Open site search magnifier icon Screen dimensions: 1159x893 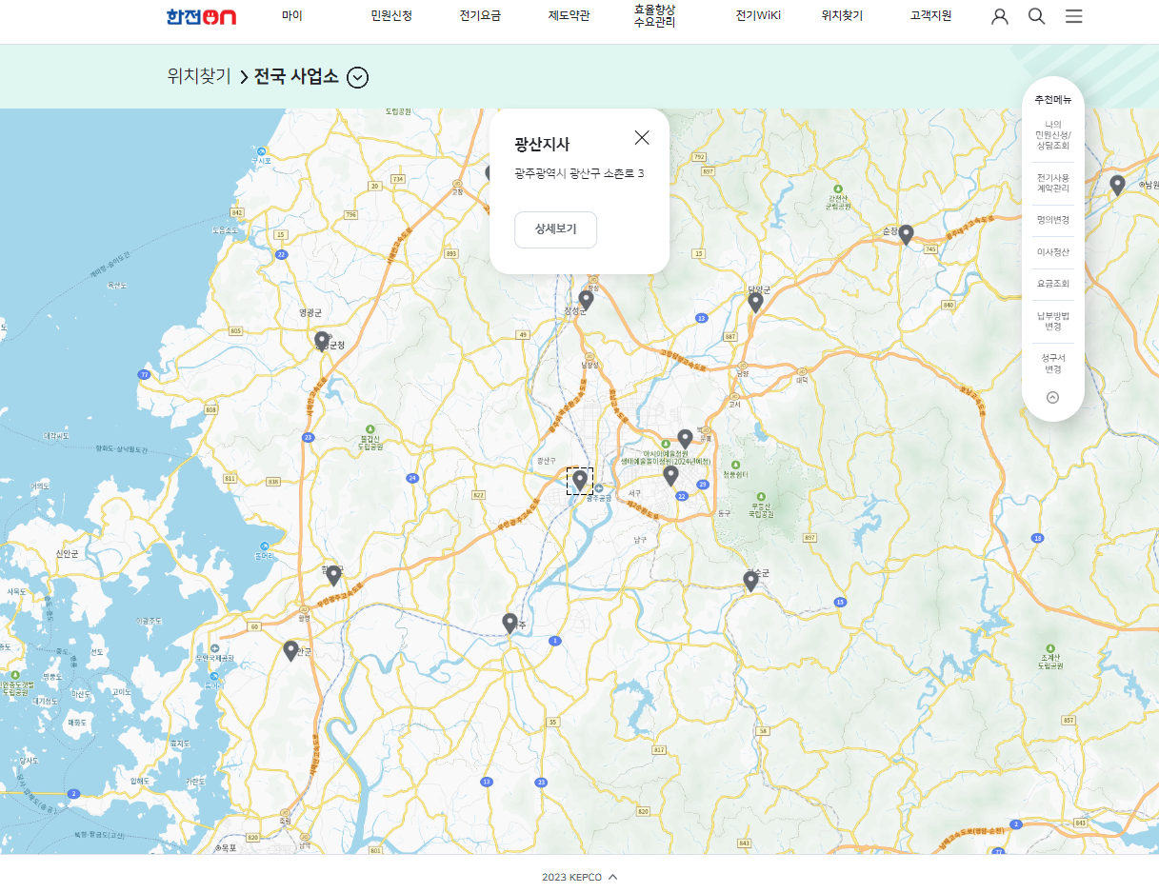(x=1036, y=16)
